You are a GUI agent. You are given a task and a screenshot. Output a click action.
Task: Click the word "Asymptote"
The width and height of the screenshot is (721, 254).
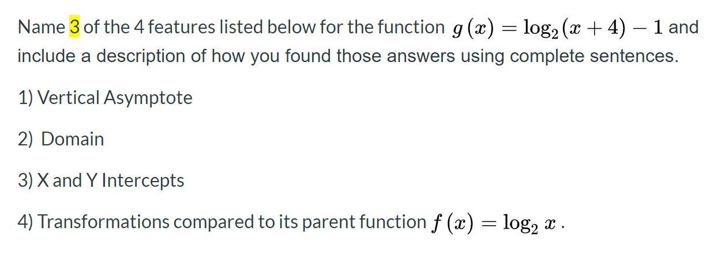point(148,98)
